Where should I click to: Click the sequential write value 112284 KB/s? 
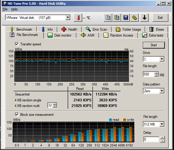pos(106,94)
